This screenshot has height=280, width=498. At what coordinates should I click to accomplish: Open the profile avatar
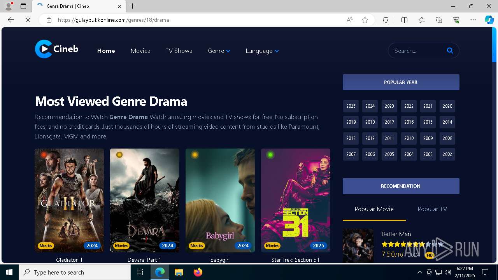9,6
